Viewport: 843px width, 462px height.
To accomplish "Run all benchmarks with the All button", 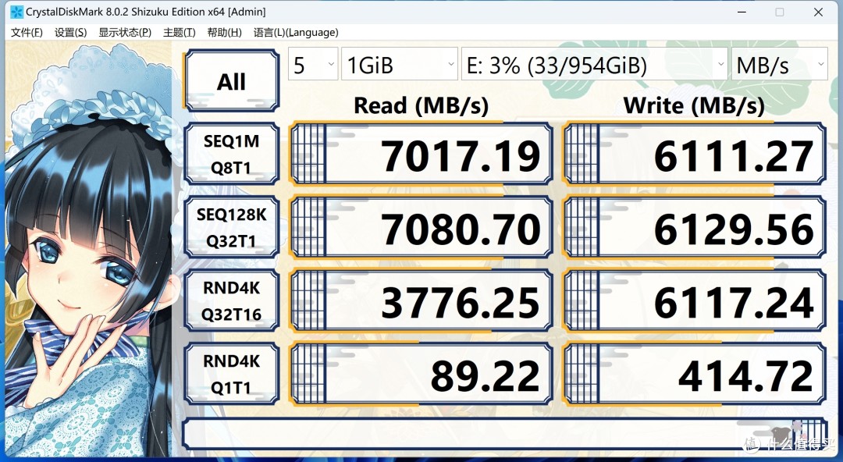I will click(232, 81).
